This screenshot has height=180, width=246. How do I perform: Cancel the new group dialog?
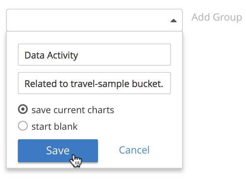[134, 150]
